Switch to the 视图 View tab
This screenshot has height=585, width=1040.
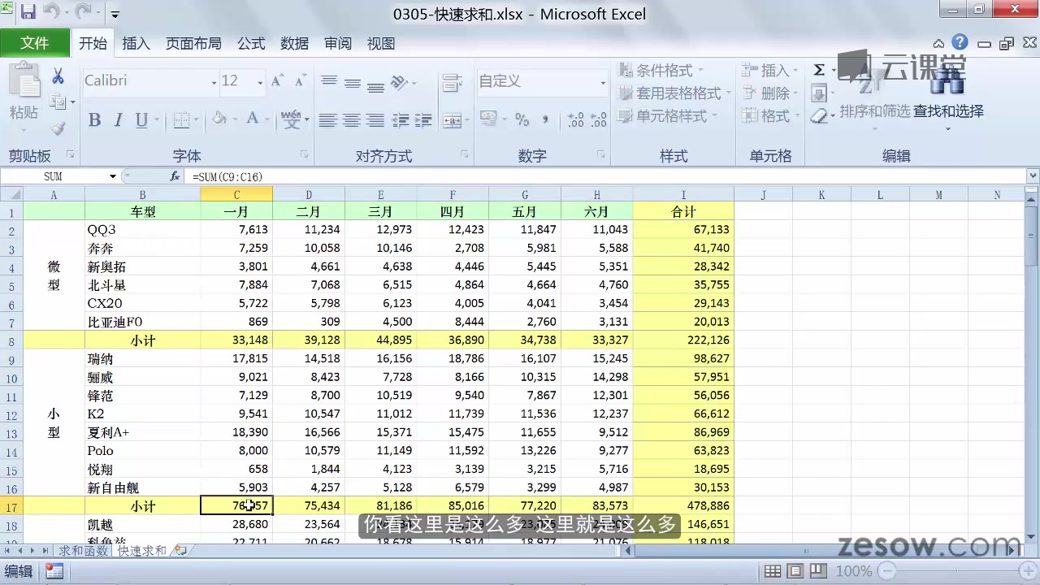coord(381,44)
